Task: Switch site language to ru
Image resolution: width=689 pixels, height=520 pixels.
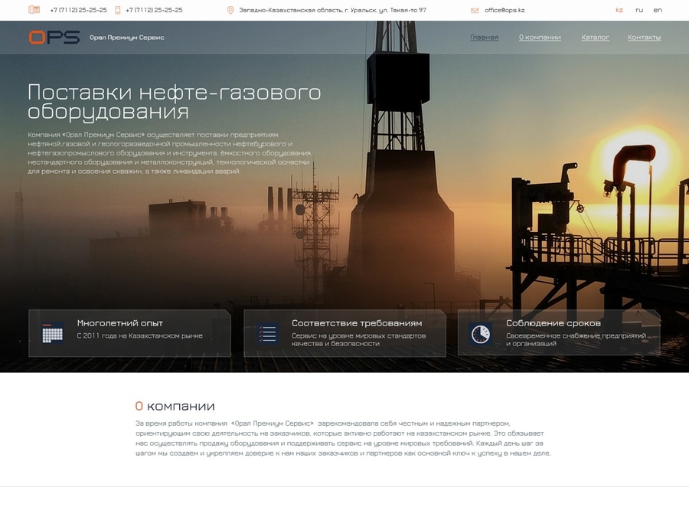Action: pyautogui.click(x=639, y=10)
